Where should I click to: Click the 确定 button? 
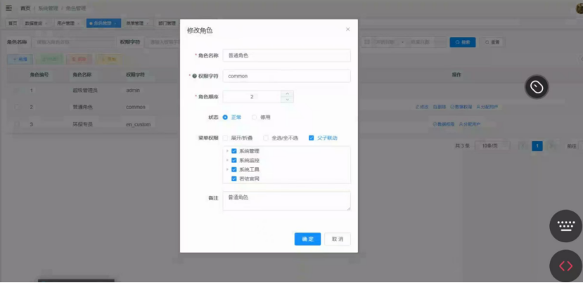click(x=307, y=239)
